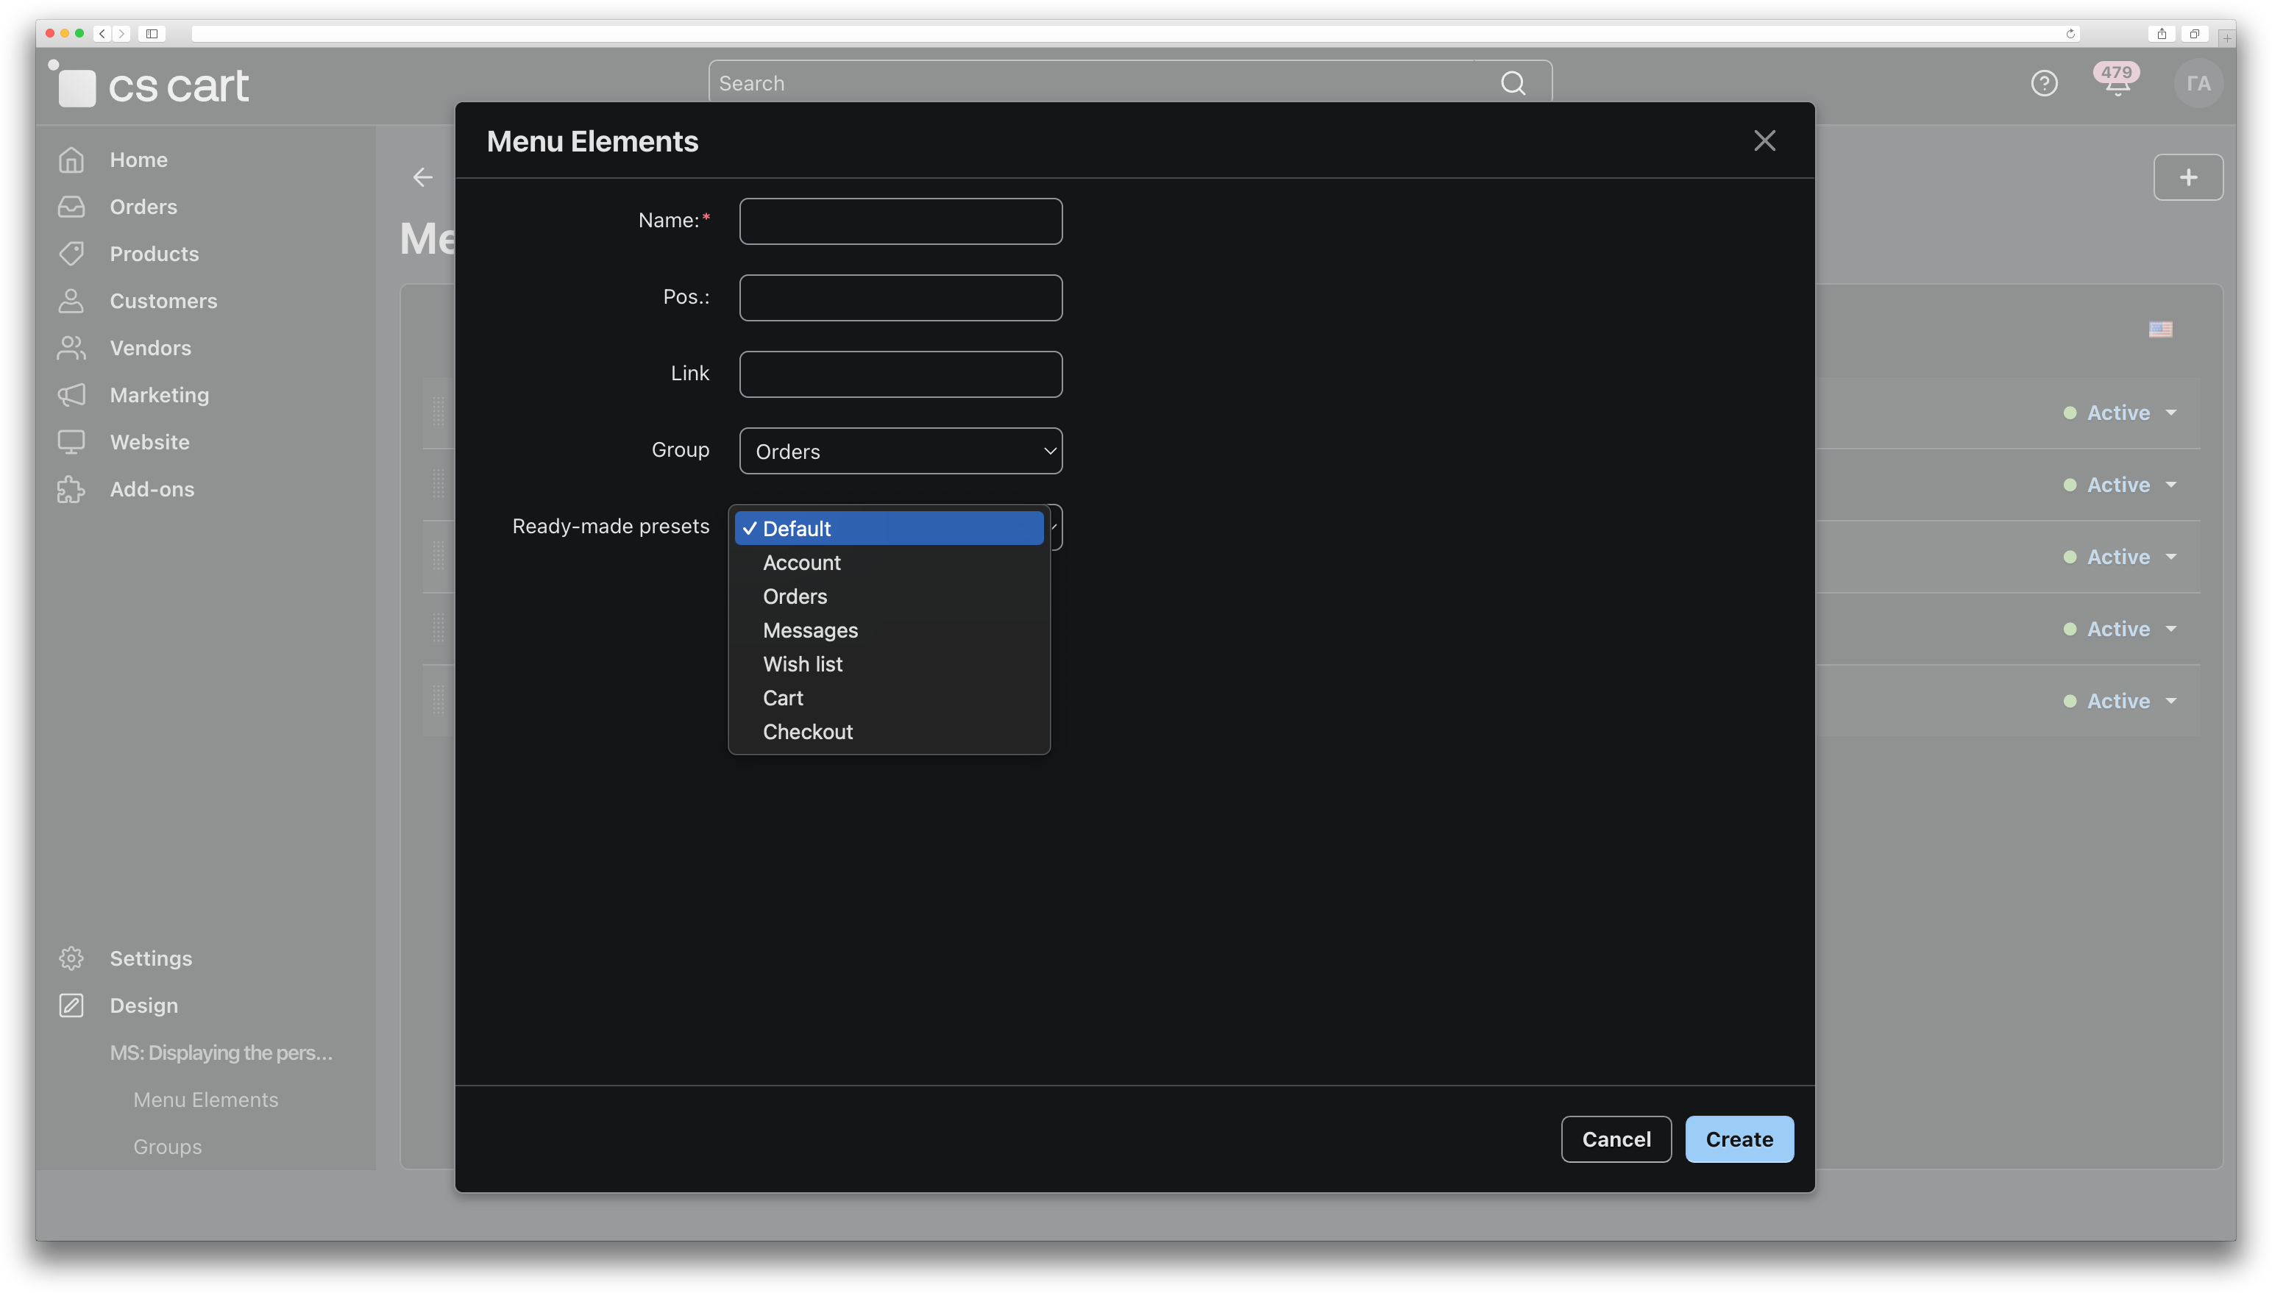Open the Group dropdown showing Orders

[900, 451]
